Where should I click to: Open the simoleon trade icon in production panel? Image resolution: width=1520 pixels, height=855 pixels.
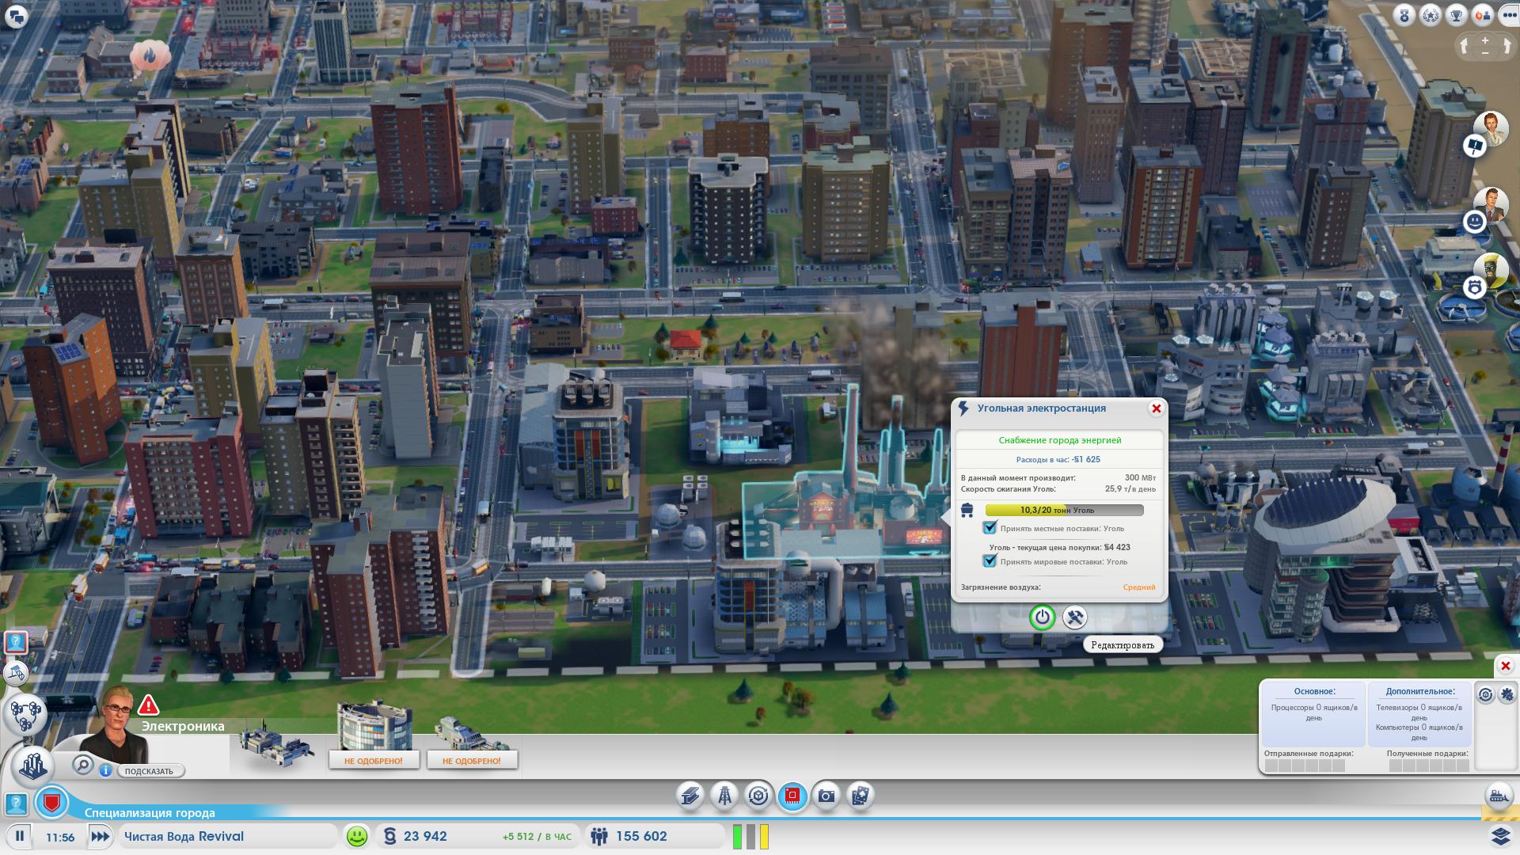tap(1486, 695)
